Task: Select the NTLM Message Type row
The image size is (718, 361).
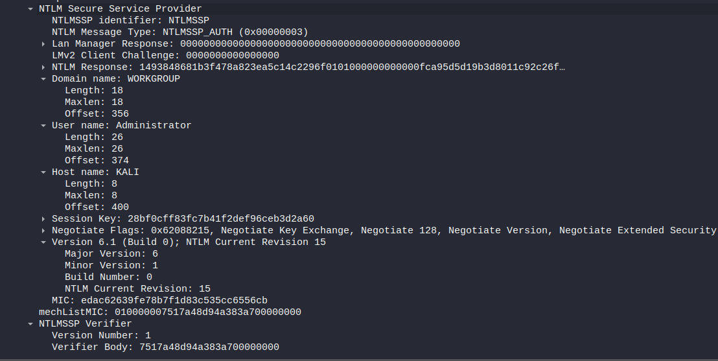Action: click(179, 32)
